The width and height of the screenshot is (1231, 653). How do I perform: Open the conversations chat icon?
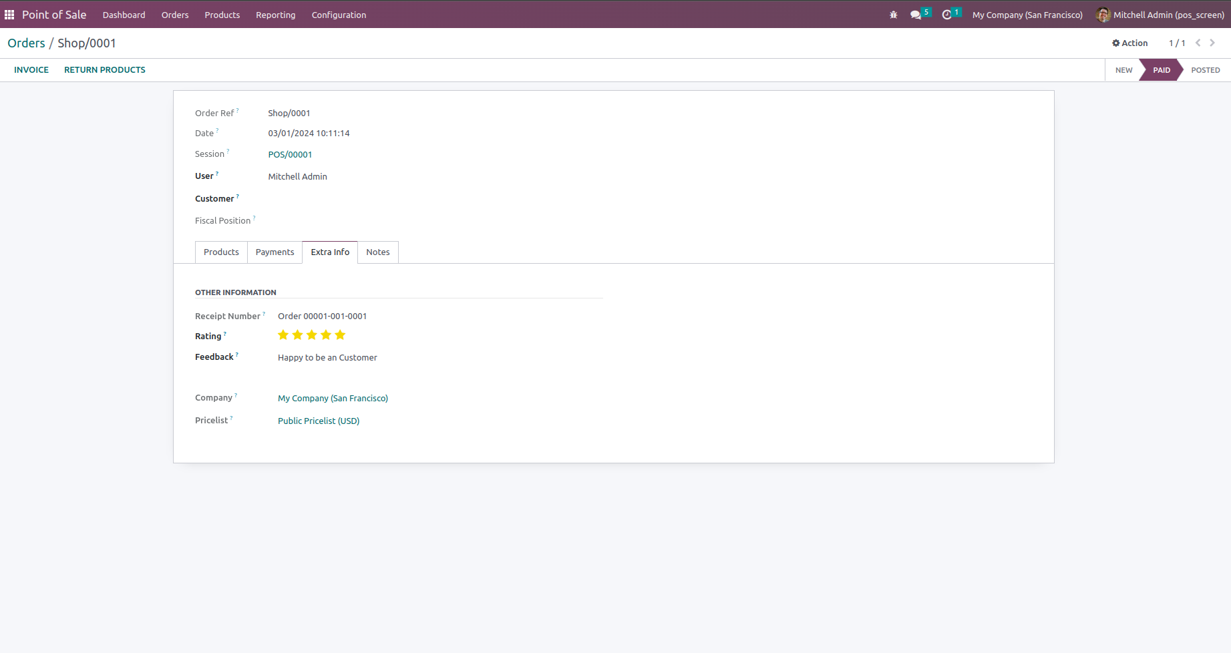pos(916,15)
